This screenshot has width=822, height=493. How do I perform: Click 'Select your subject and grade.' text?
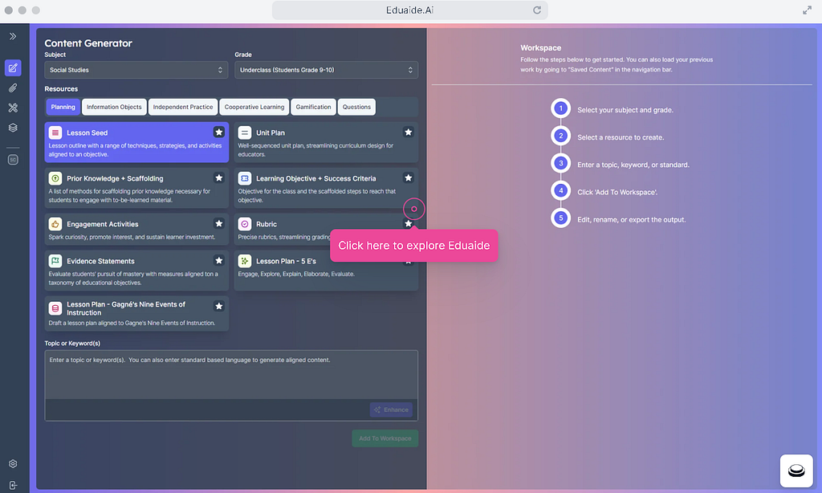pos(625,110)
